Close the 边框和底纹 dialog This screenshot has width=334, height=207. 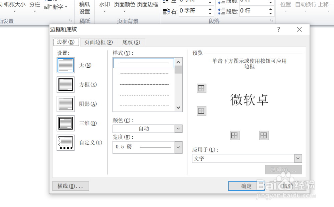[x=299, y=29]
